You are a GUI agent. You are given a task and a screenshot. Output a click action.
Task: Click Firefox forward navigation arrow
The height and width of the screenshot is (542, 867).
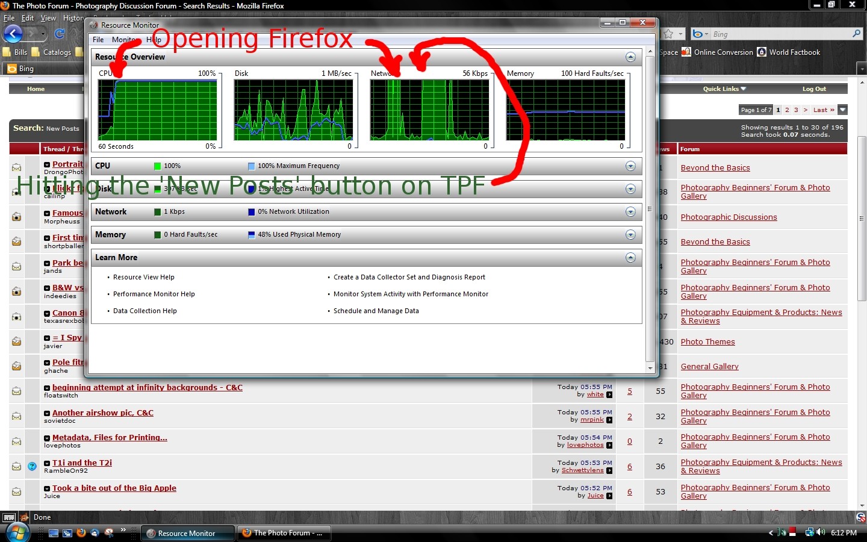pyautogui.click(x=31, y=34)
